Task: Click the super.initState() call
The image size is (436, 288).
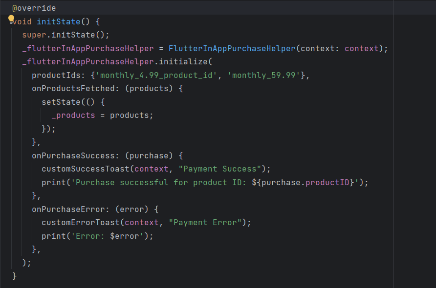Action: coord(65,35)
